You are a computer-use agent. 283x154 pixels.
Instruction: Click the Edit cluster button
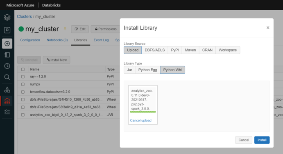pos(80,29)
